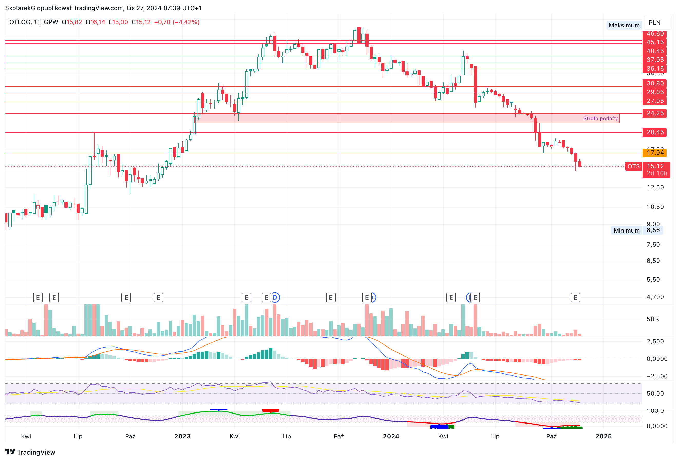Screen dimensions: 679x461
Task: Click the 20,45 horizontal line label
Action: coord(655,132)
